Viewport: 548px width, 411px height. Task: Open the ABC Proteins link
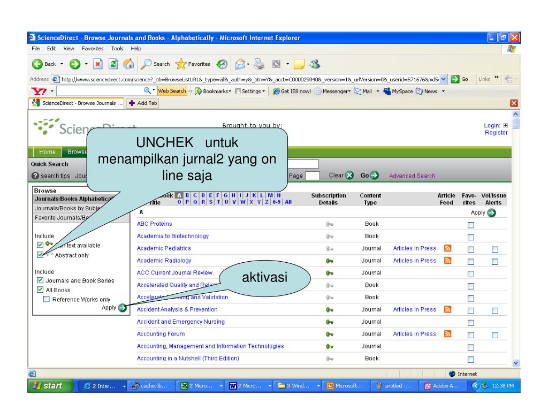tap(155, 224)
